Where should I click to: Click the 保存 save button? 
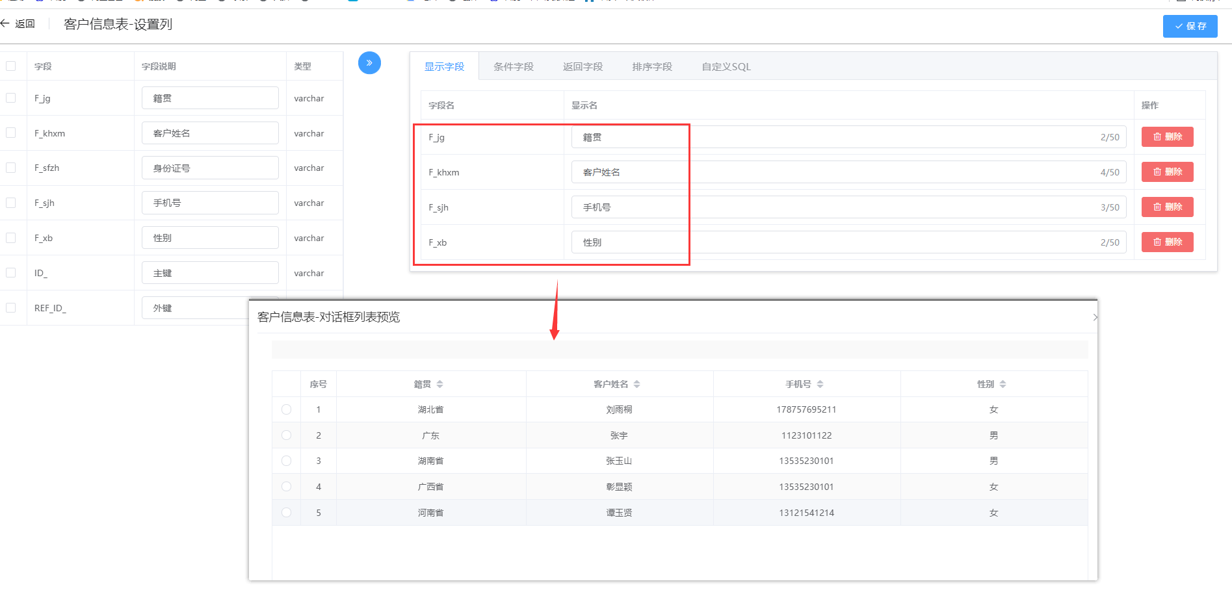(1190, 26)
